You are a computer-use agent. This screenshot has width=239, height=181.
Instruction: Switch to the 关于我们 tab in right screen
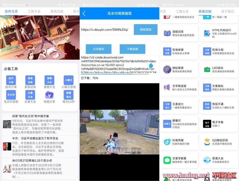228,11
